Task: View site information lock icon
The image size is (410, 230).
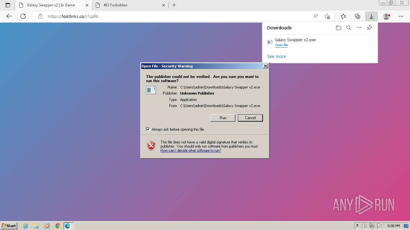Action: 40,16
